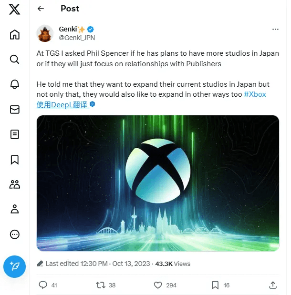
Task: Open the Search explore icon
Action: tap(15, 59)
